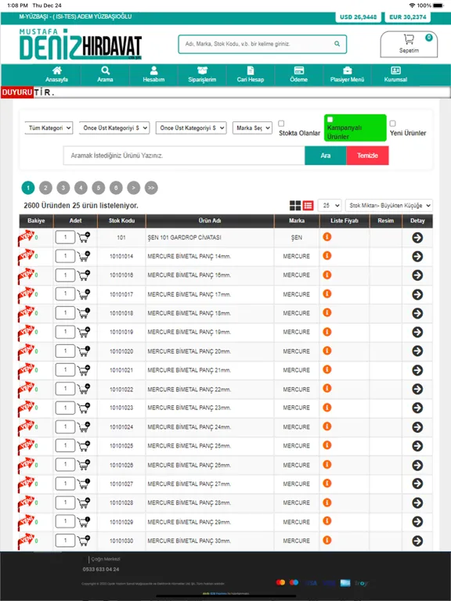Add ŞEN 101 GARDROP CİVATASI to cart
451x601 pixels.
coord(84,237)
